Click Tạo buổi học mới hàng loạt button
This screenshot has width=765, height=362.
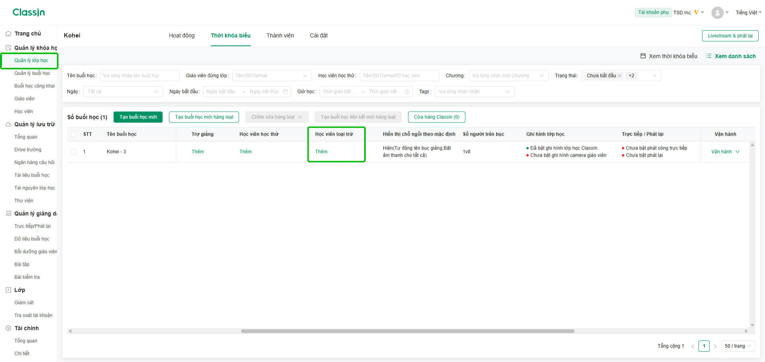pyautogui.click(x=204, y=117)
